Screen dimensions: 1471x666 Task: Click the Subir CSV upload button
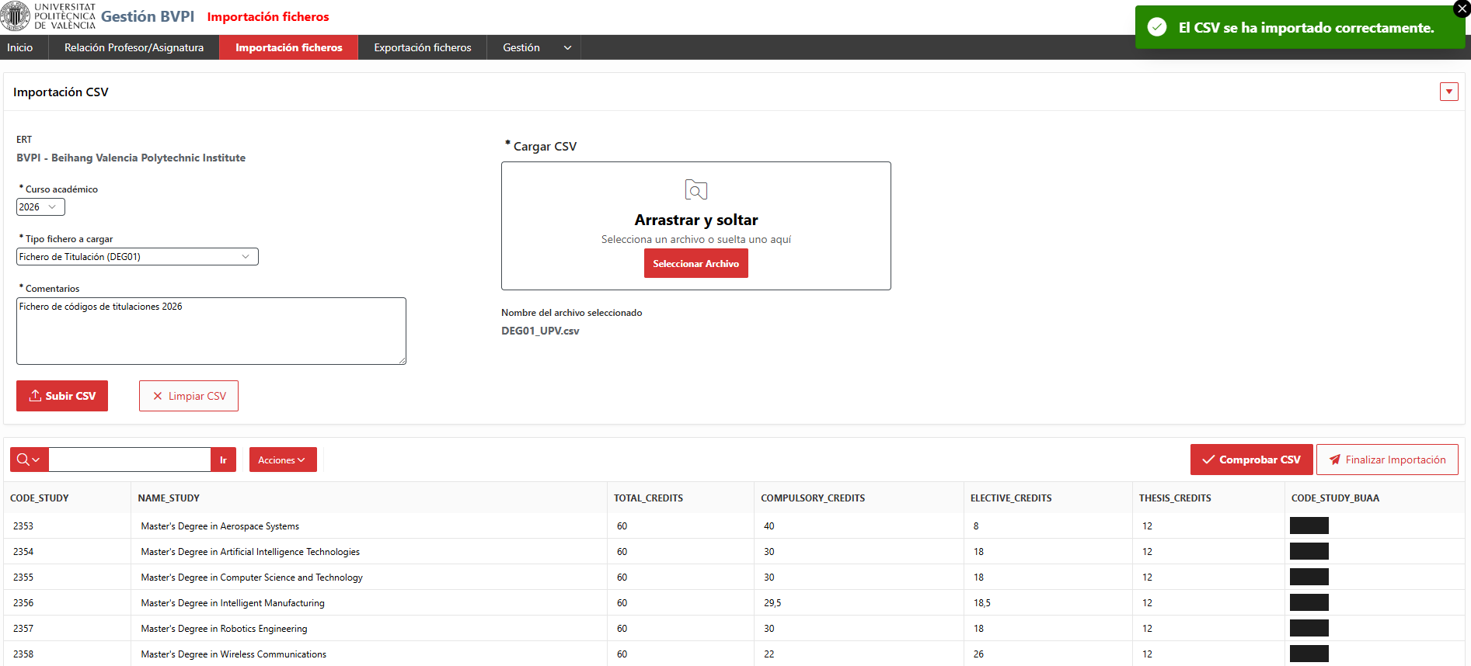[x=62, y=396]
